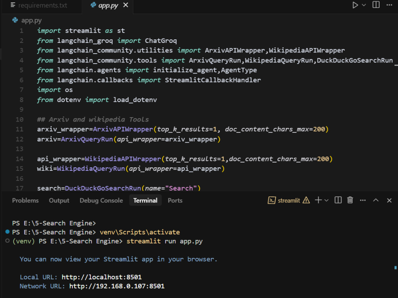Split the terminal pane
The image size is (398, 298).
pyautogui.click(x=338, y=200)
